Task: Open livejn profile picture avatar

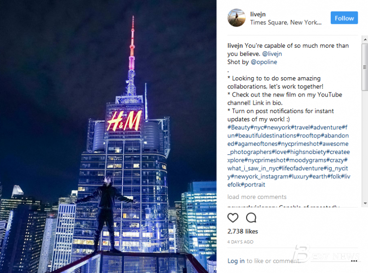Action: (236, 18)
